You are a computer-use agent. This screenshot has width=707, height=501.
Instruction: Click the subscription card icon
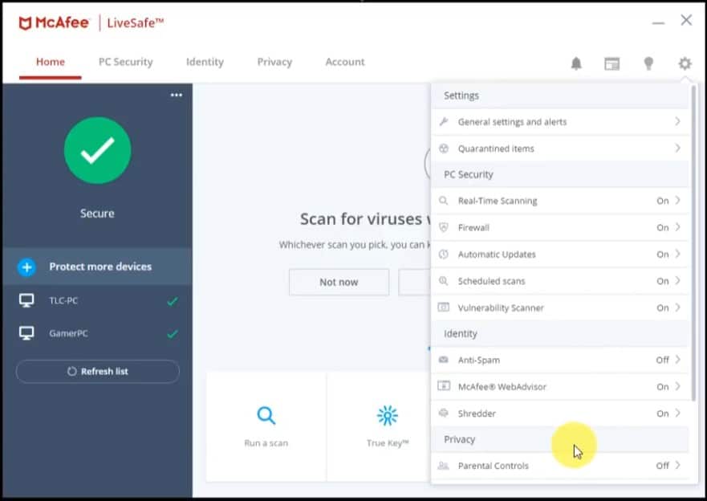tap(612, 63)
